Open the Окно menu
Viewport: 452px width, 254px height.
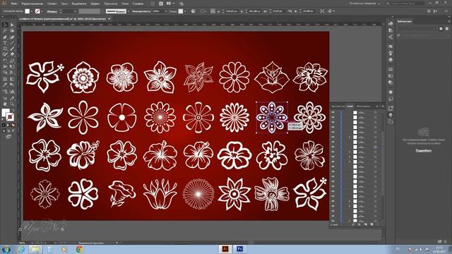pyautogui.click(x=125, y=4)
